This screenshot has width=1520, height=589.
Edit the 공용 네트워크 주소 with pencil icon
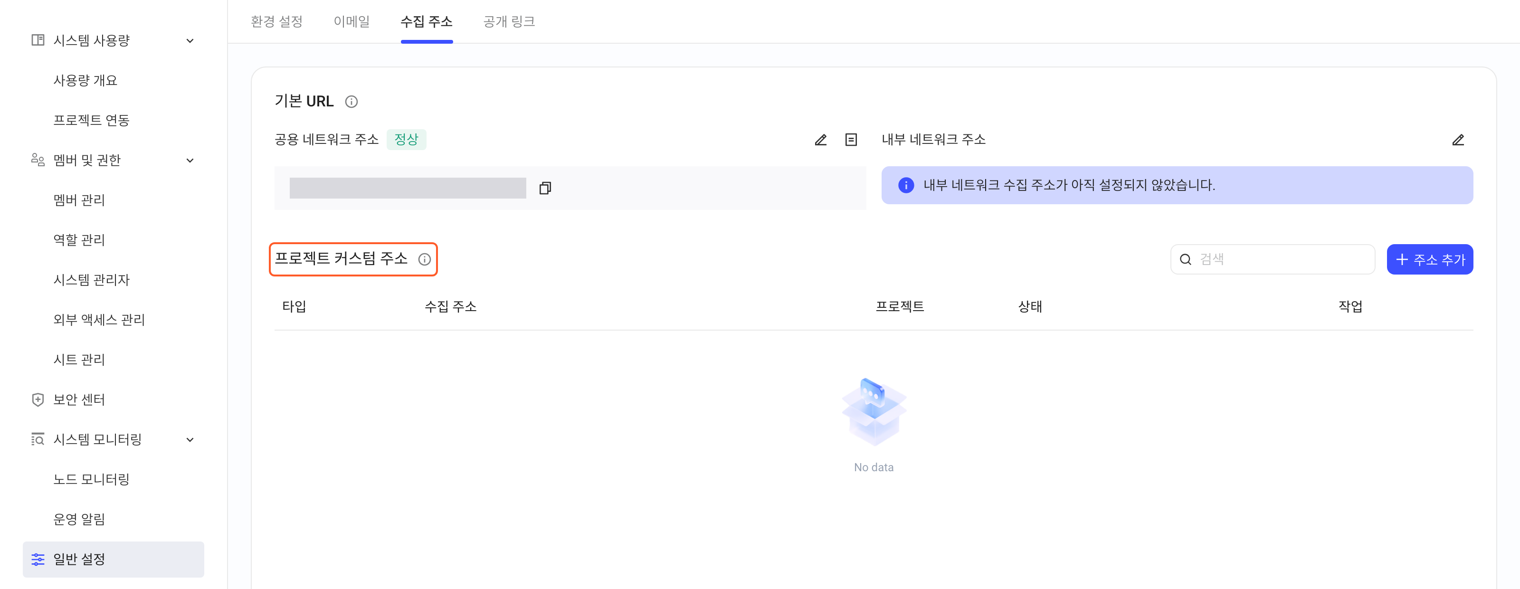pyautogui.click(x=820, y=140)
